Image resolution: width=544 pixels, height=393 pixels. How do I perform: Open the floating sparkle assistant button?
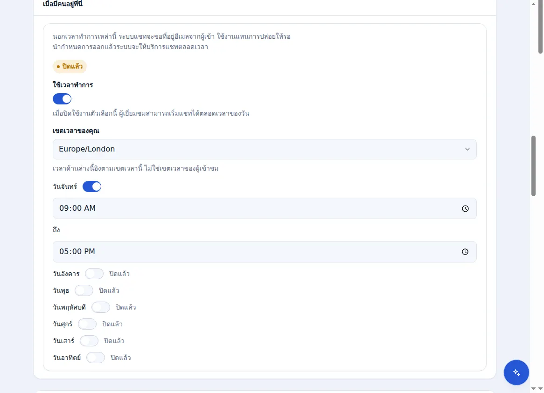coord(516,372)
